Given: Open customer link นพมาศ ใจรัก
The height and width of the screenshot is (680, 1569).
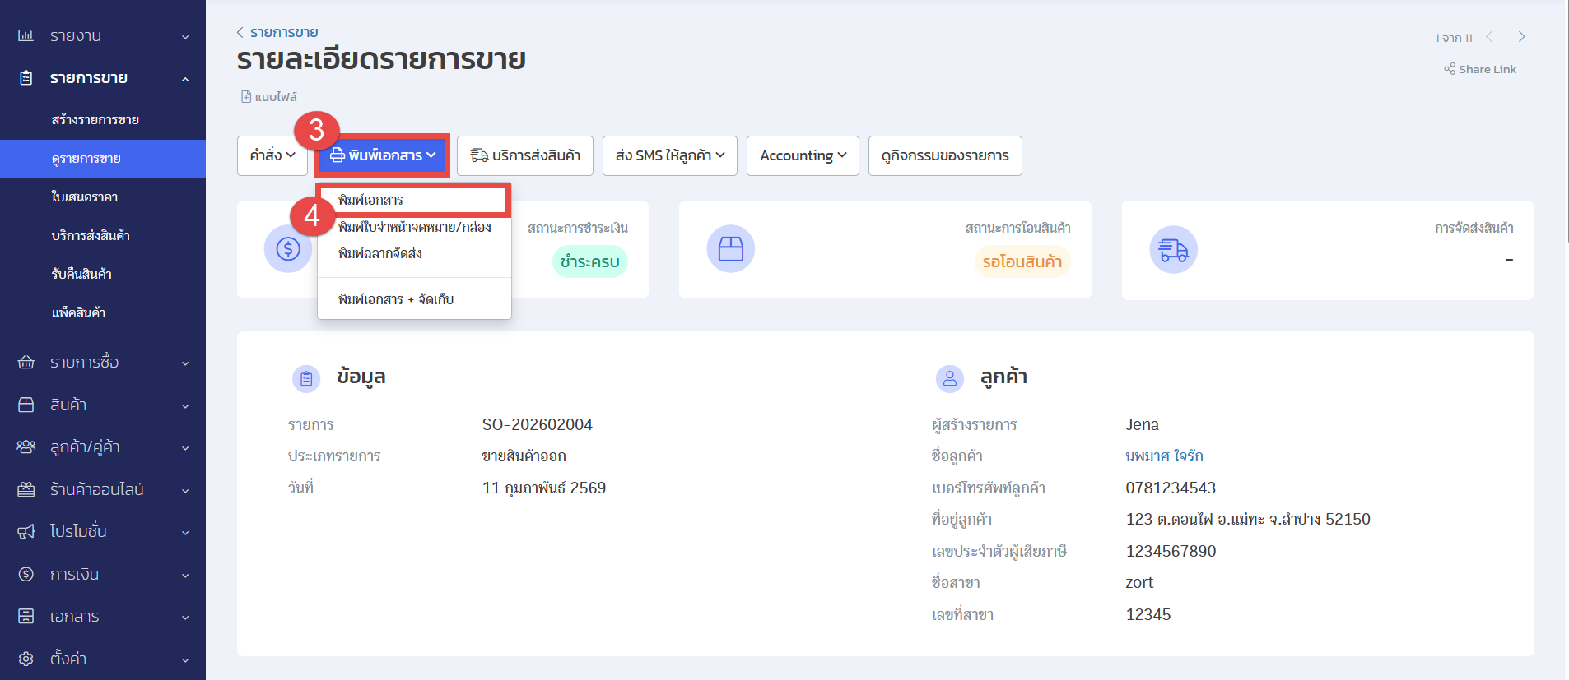Looking at the screenshot, I should click(1164, 456).
